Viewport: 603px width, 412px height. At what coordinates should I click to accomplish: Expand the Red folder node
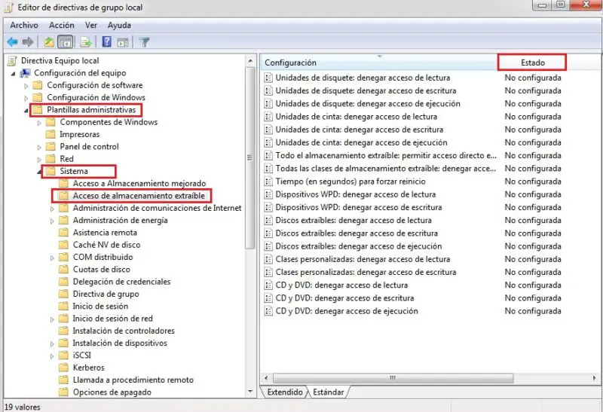click(x=39, y=160)
